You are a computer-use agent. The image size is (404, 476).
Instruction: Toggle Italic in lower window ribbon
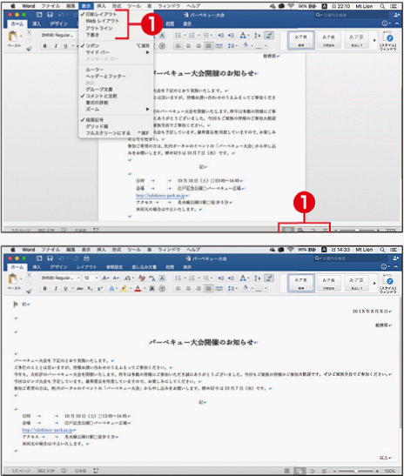(x=56, y=288)
